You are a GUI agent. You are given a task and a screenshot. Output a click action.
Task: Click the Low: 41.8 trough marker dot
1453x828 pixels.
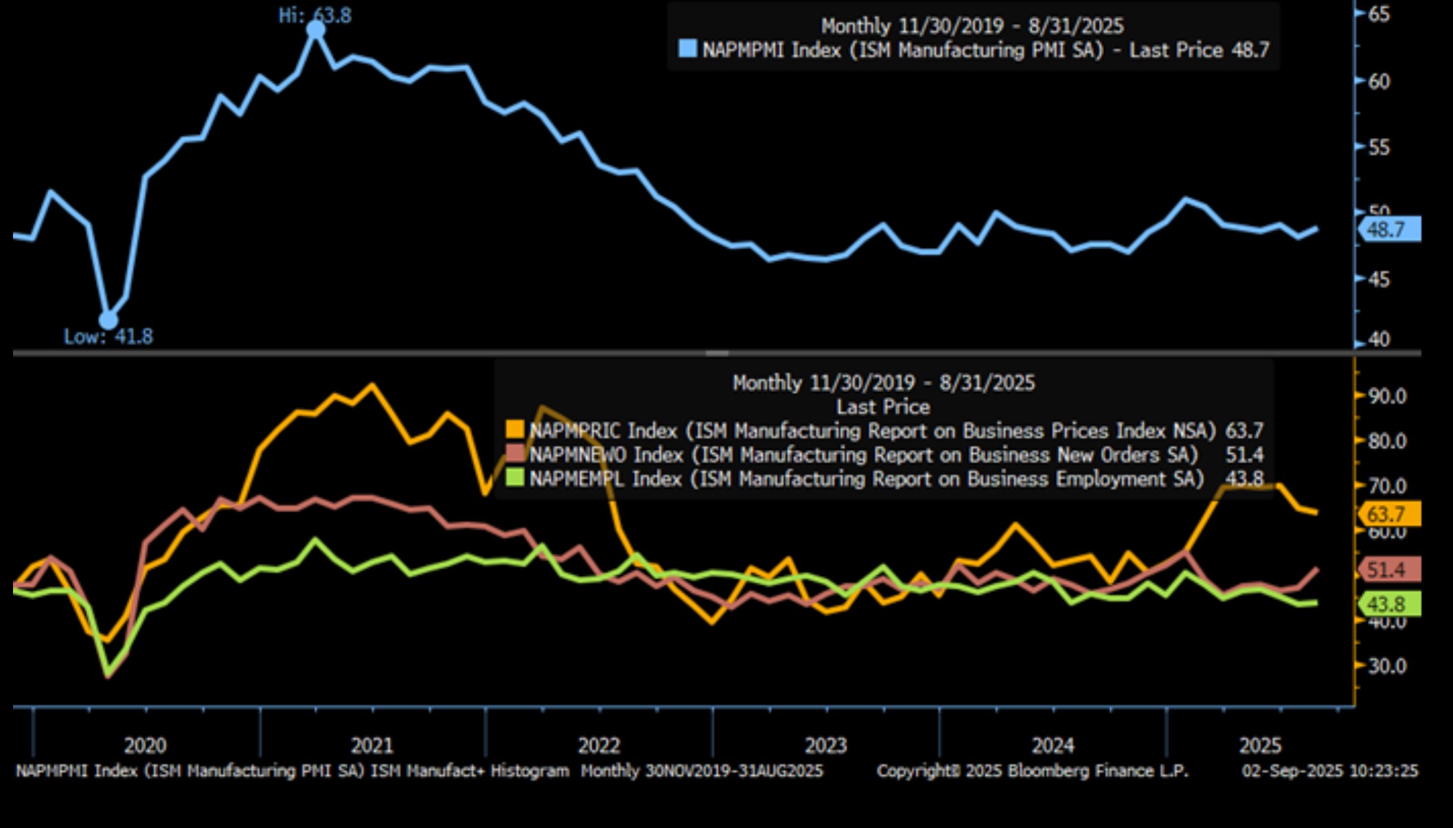[108, 320]
